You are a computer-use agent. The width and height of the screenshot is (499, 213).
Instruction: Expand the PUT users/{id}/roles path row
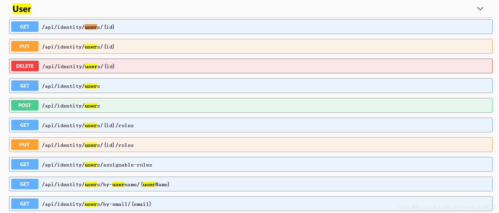251,145
